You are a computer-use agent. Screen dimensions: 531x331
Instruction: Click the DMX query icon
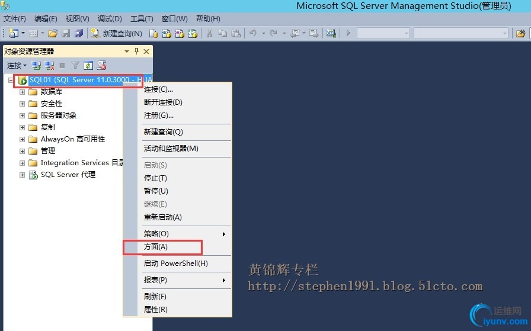point(180,33)
